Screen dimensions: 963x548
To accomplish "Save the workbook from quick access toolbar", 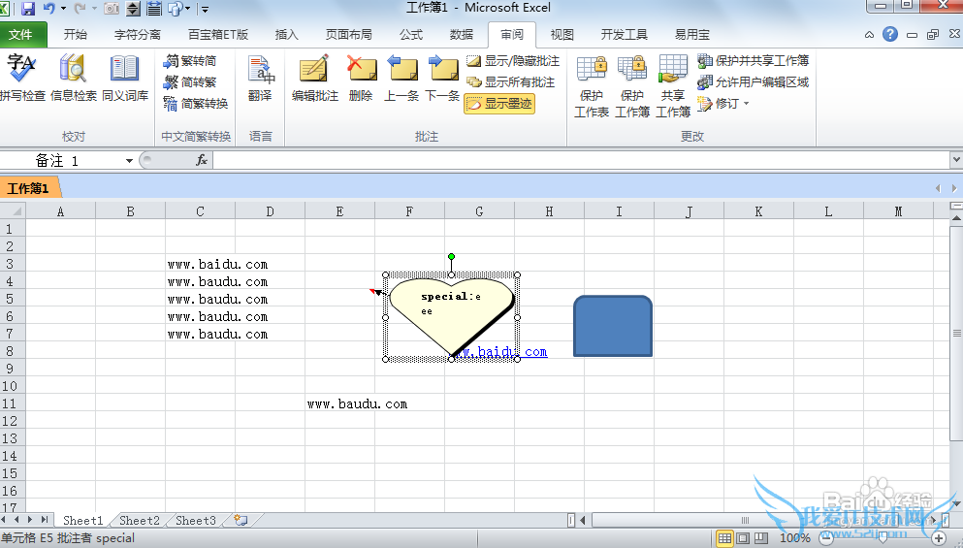I will tap(27, 9).
